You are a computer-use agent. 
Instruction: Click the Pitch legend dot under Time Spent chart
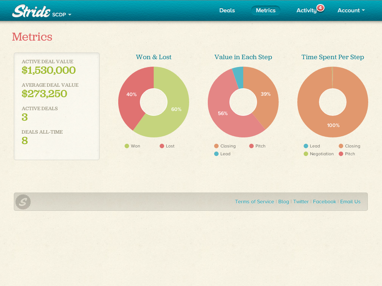click(x=341, y=154)
